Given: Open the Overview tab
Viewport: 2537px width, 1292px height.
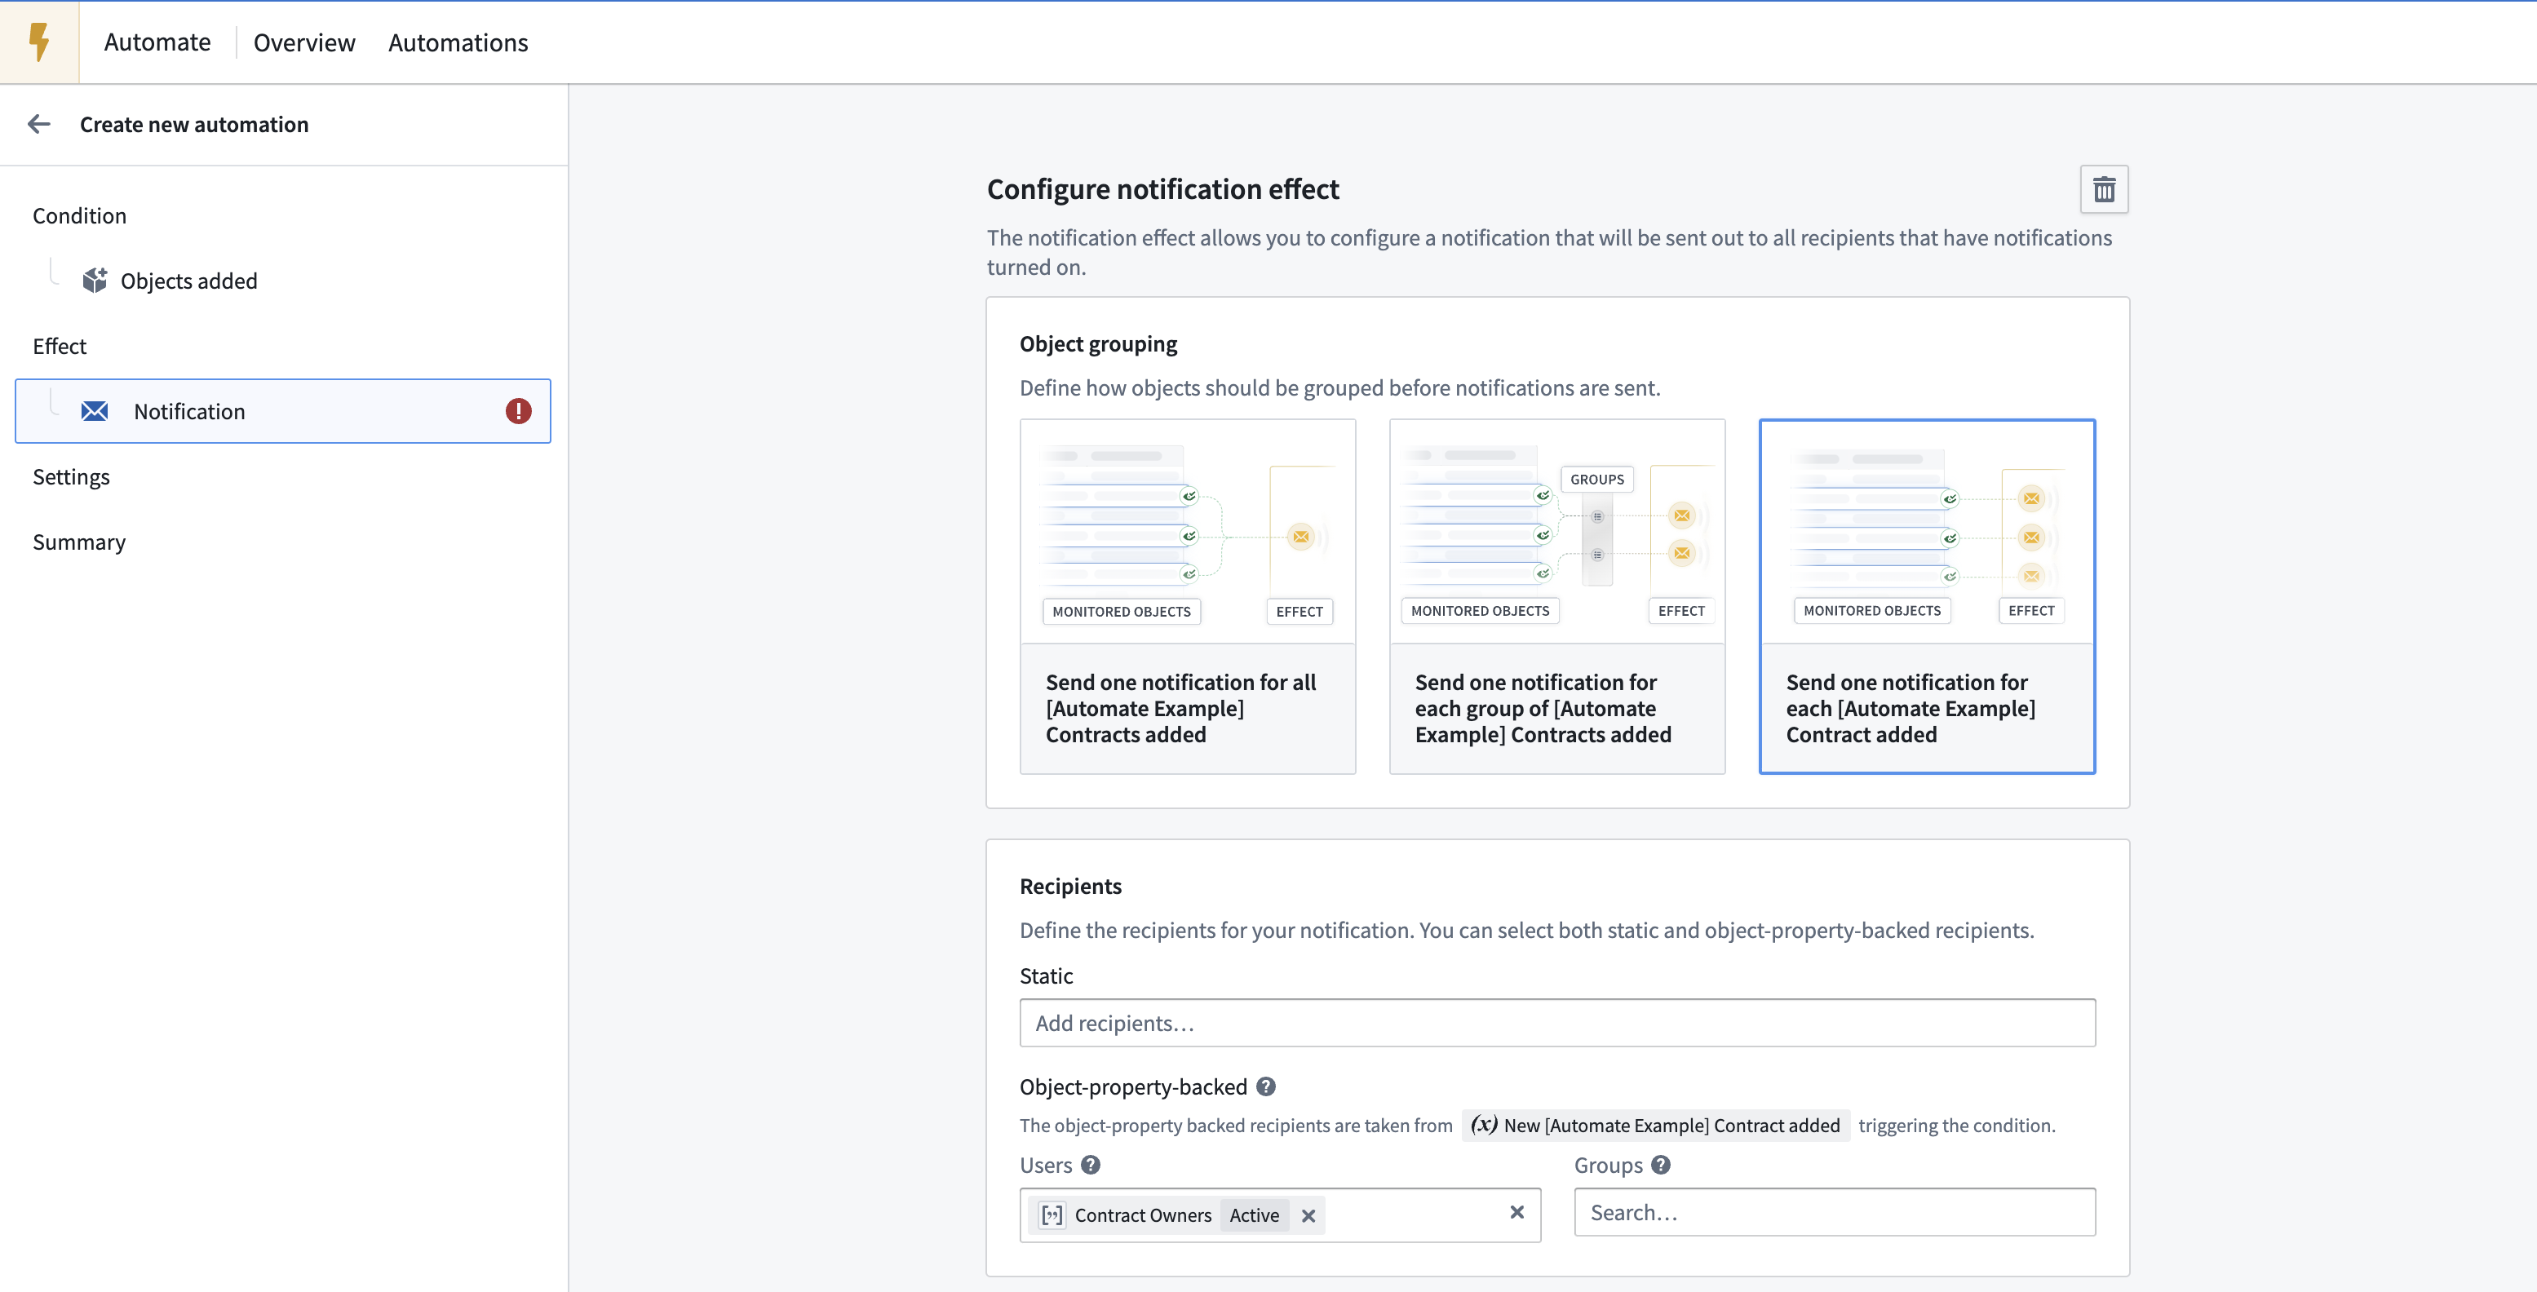Looking at the screenshot, I should [304, 42].
